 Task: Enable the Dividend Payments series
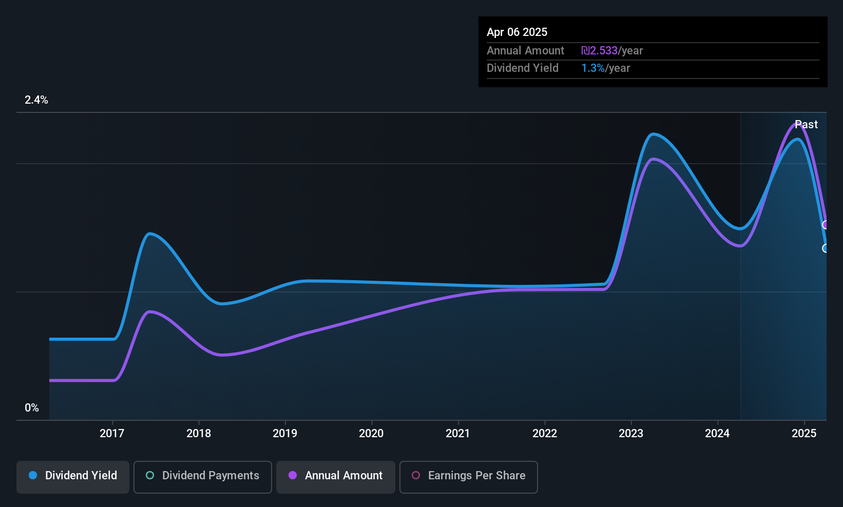[202, 477]
